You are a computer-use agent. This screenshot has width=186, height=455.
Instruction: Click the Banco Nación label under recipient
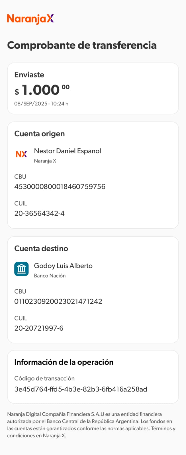[x=50, y=276]
